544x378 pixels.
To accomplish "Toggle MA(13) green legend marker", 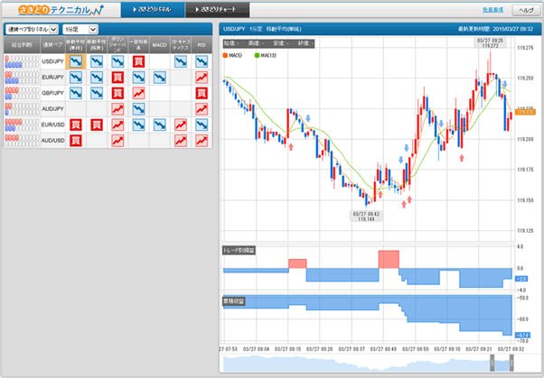I will click(x=257, y=55).
